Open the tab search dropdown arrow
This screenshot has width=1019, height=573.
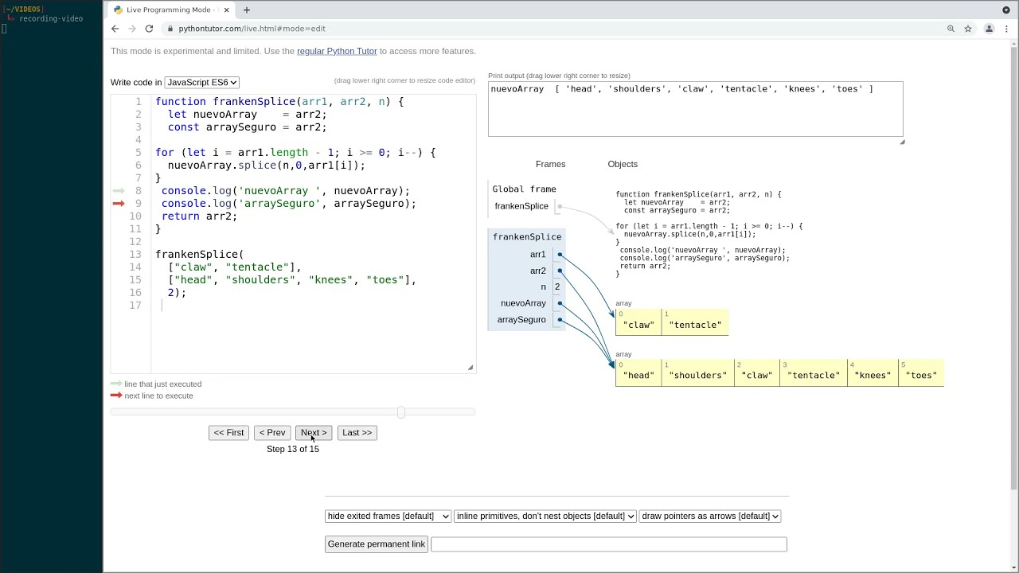tap(1006, 10)
